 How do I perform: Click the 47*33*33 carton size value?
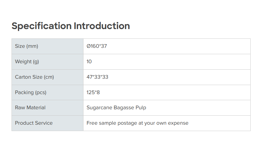tap(97, 77)
